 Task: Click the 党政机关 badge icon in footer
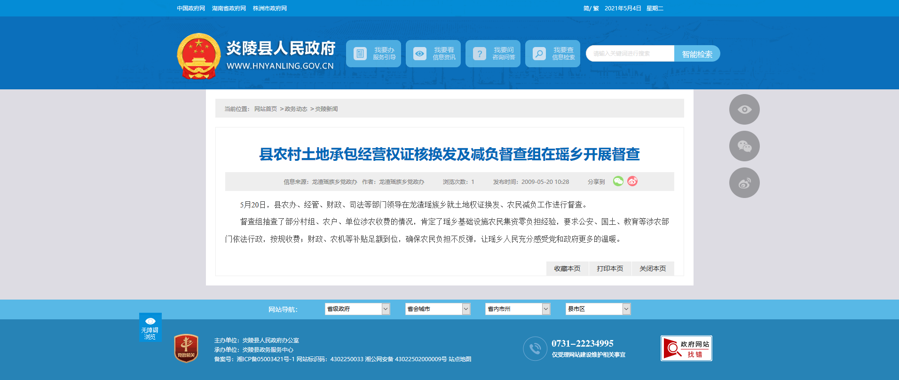[x=186, y=348]
